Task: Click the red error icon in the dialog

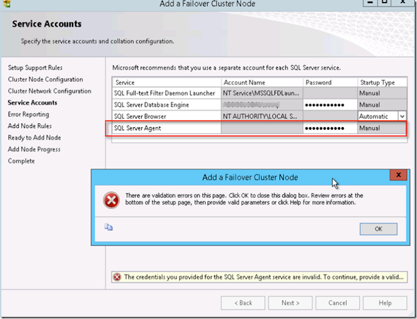Action: pyautogui.click(x=111, y=200)
